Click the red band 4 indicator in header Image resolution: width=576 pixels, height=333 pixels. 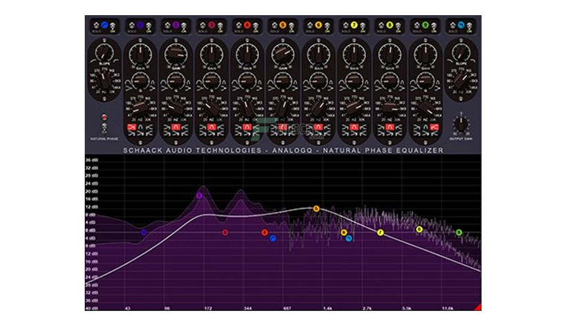tap(247, 25)
